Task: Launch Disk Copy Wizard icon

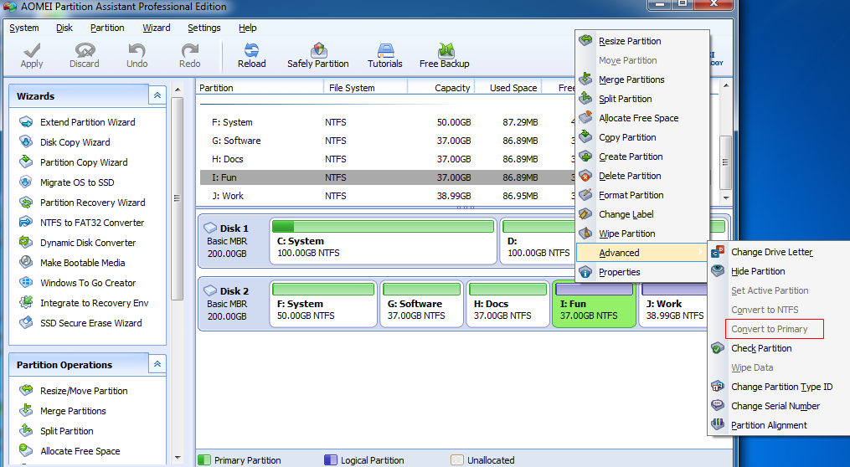Action: pos(26,142)
